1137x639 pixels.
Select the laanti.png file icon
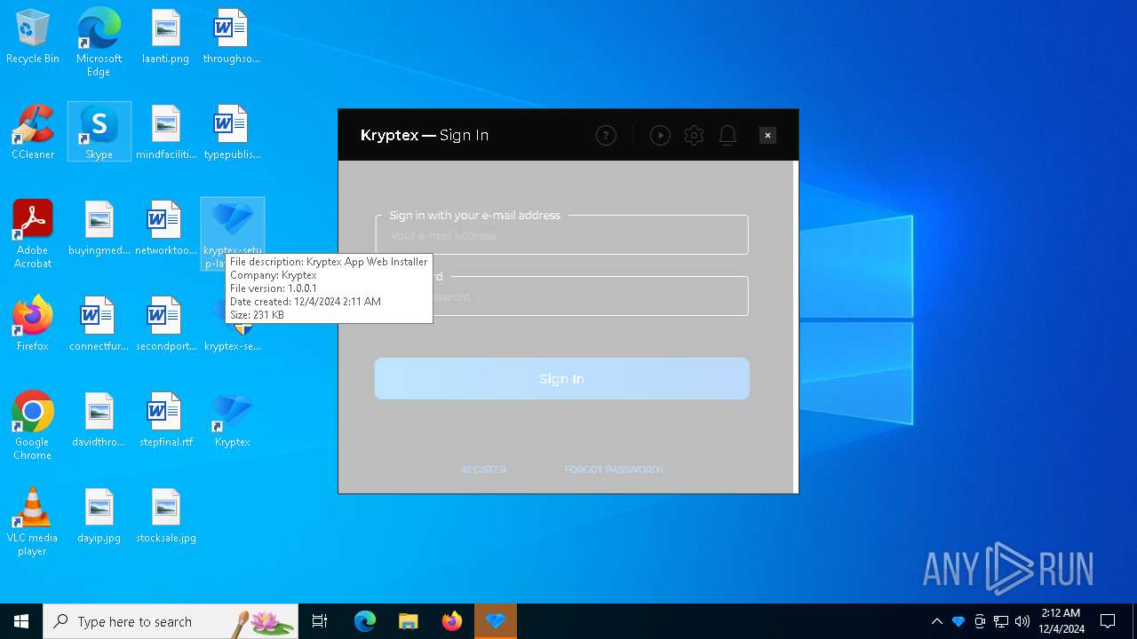click(x=165, y=37)
